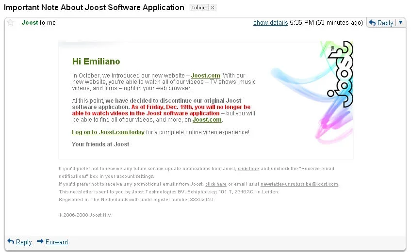Click the trade register number 33302150 line
The width and height of the screenshot is (411, 252).
tap(136, 199)
